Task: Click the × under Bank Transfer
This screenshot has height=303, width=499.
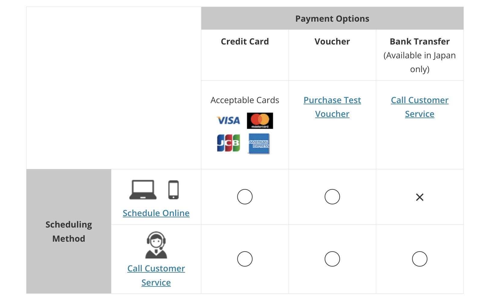Action: click(x=420, y=197)
